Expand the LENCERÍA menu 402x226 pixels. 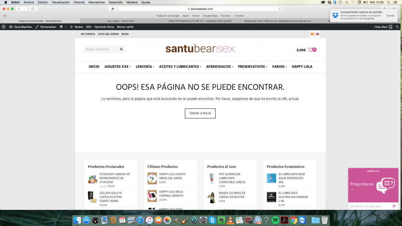145,66
